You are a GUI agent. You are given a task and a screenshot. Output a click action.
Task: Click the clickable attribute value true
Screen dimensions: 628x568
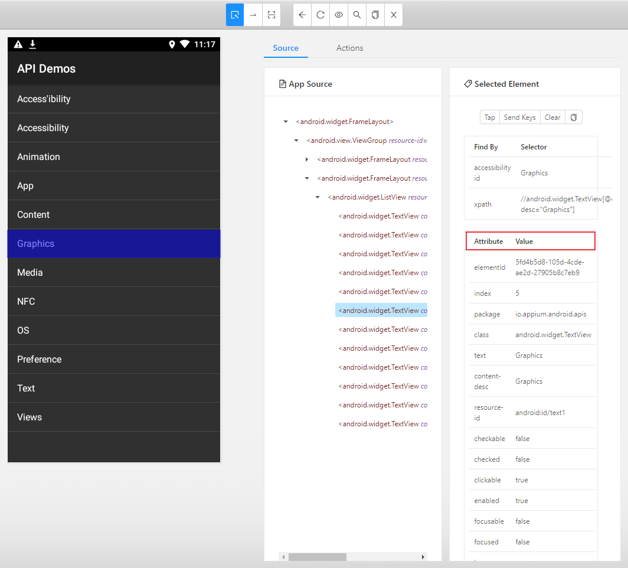[x=522, y=480]
